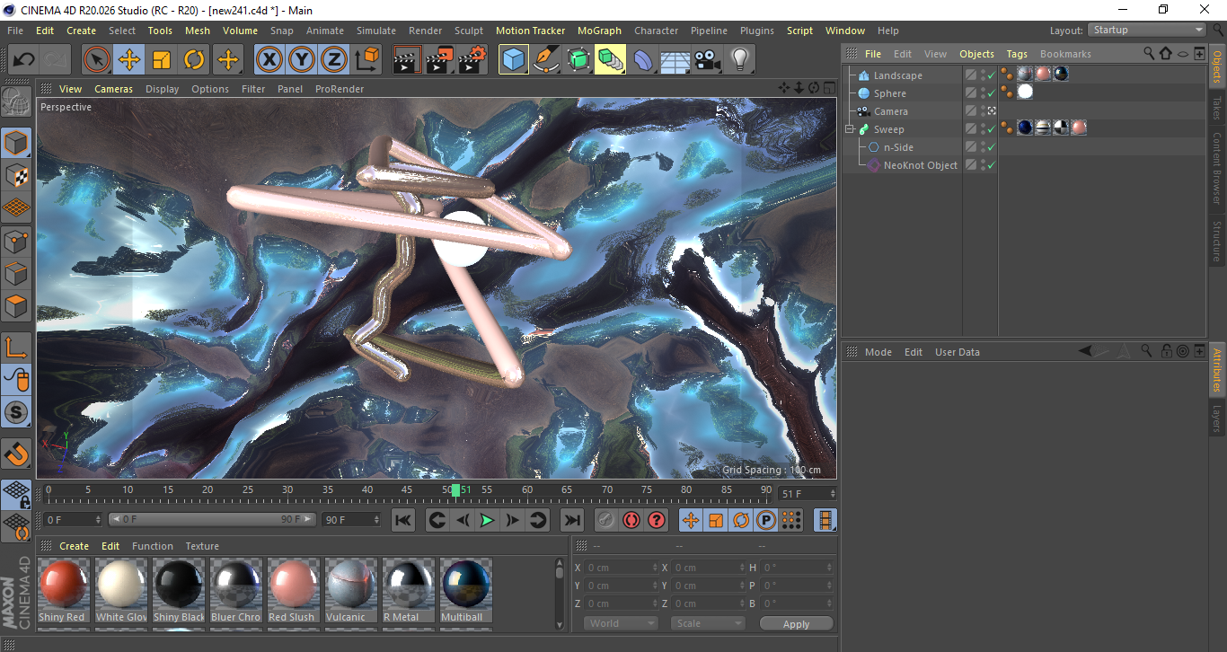Open the Sculpt menu
The image size is (1227, 652).
pyautogui.click(x=469, y=31)
